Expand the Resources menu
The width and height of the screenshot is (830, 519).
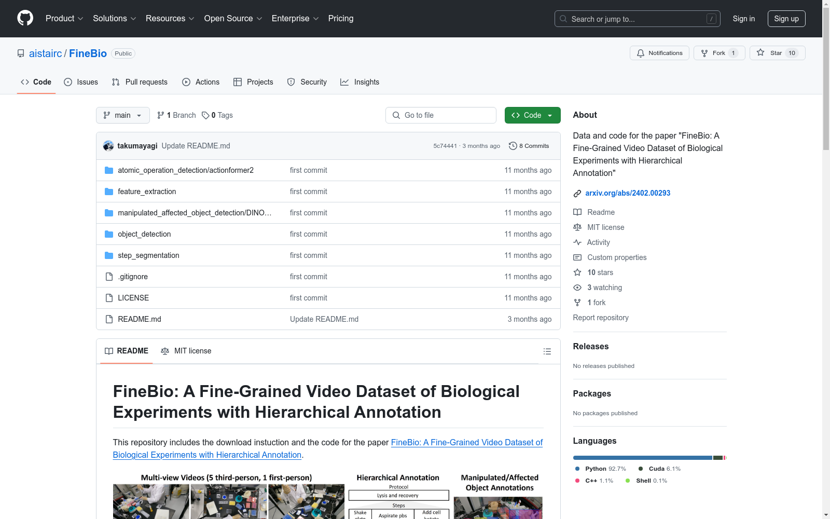(170, 18)
